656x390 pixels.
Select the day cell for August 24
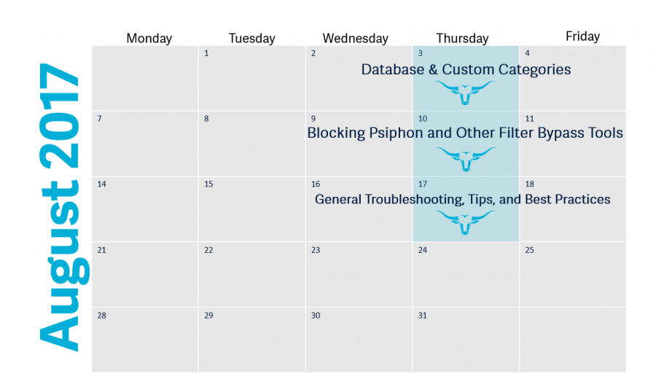point(466,275)
